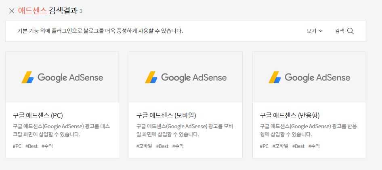
Task: Clear the 애드센스 search with the X icon
Action: pyautogui.click(x=11, y=11)
